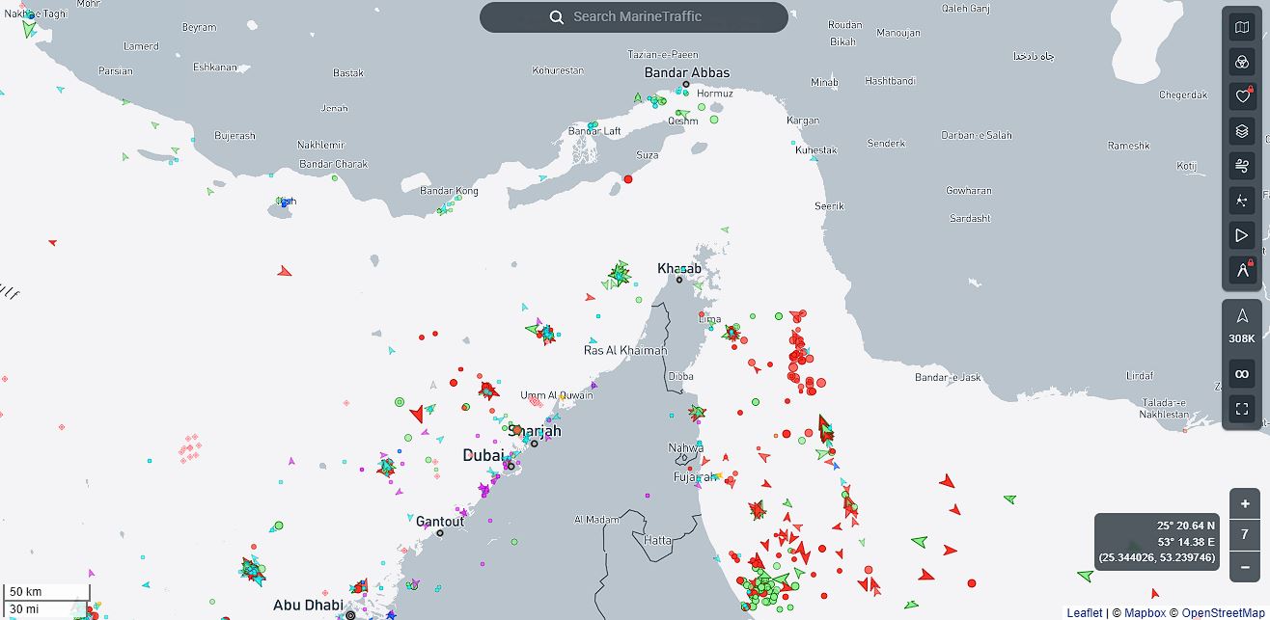Click the Ras Al Khaimah label

point(625,350)
